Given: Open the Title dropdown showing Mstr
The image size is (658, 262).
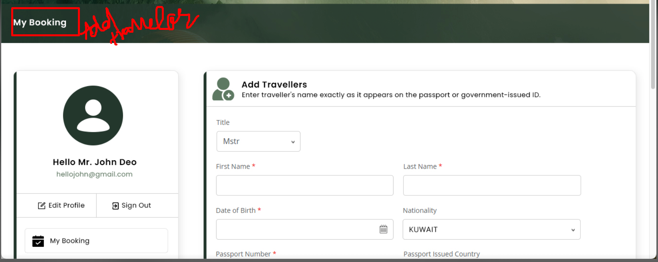Looking at the screenshot, I should (258, 142).
